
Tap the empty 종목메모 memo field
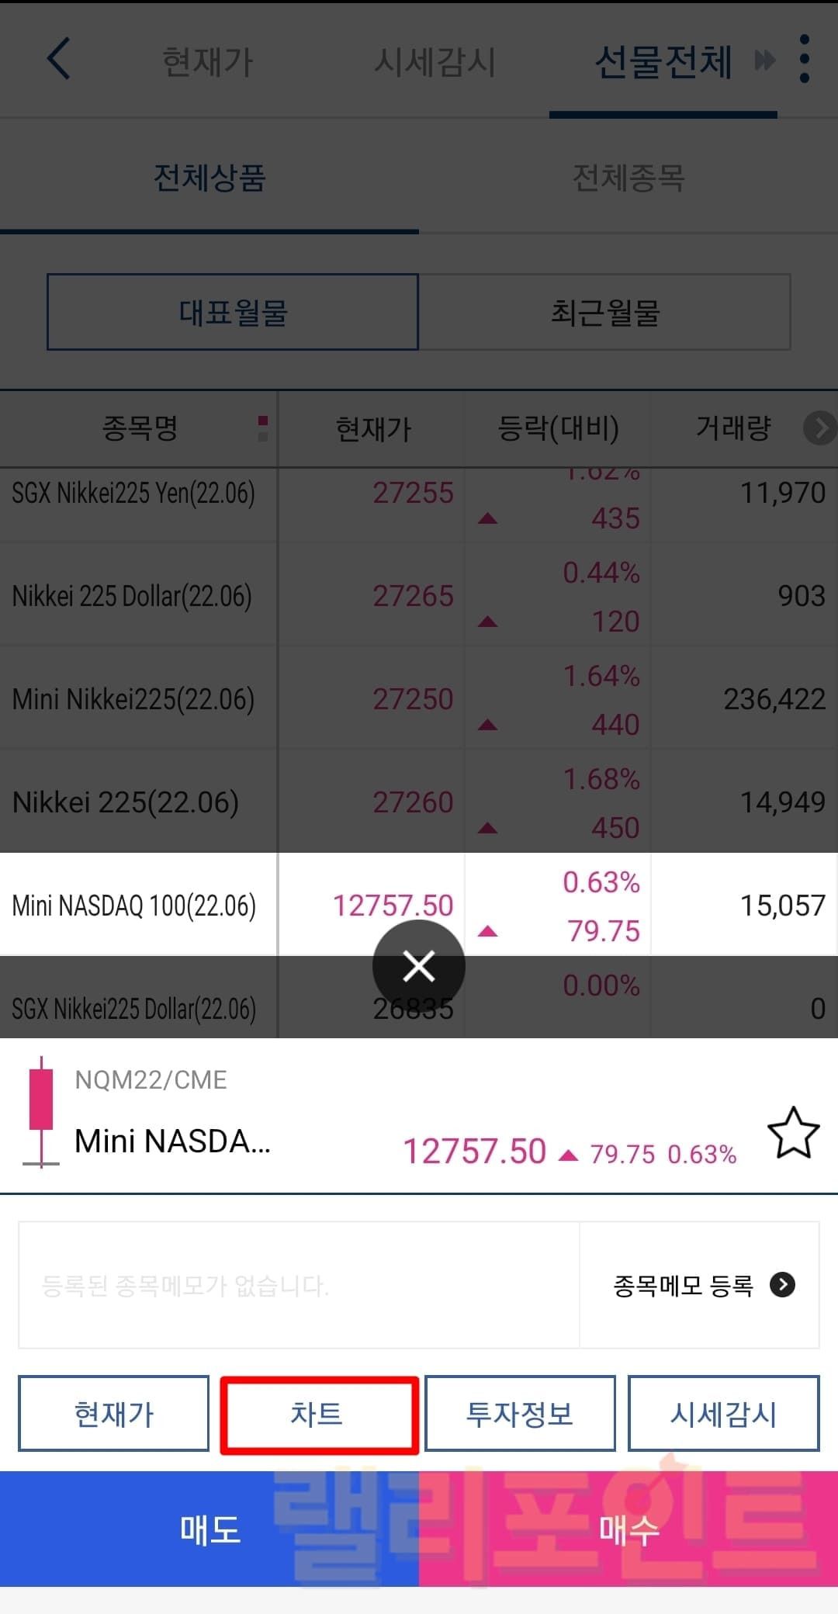pyautogui.click(x=299, y=1285)
